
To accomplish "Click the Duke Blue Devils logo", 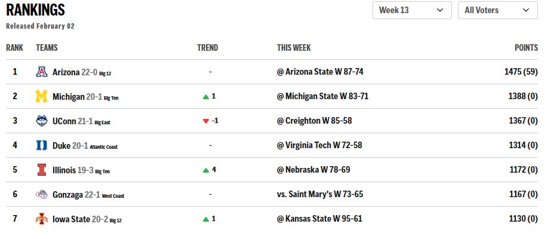I will [x=41, y=145].
